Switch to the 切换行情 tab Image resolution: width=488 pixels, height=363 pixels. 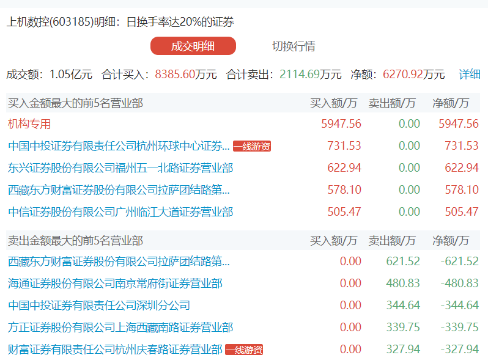pos(294,46)
